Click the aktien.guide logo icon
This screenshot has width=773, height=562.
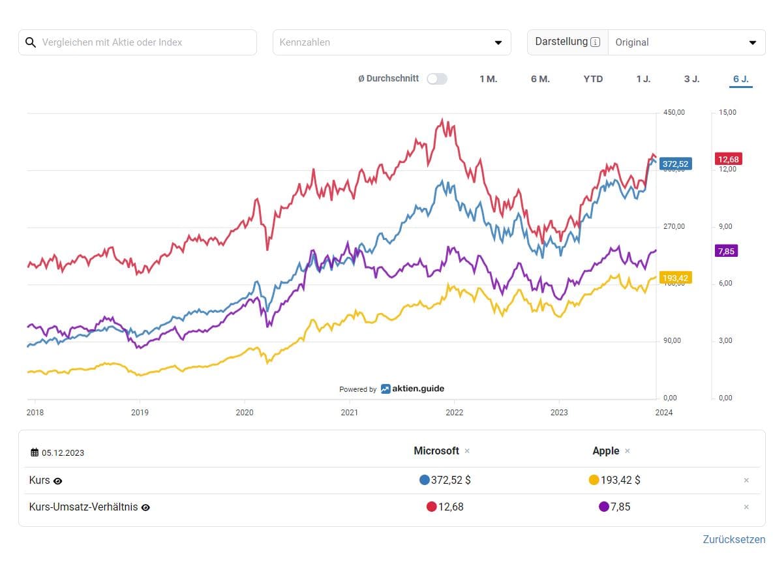tap(387, 388)
